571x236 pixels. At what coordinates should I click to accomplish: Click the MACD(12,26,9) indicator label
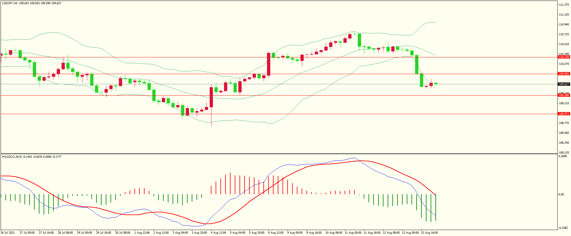tap(12, 157)
